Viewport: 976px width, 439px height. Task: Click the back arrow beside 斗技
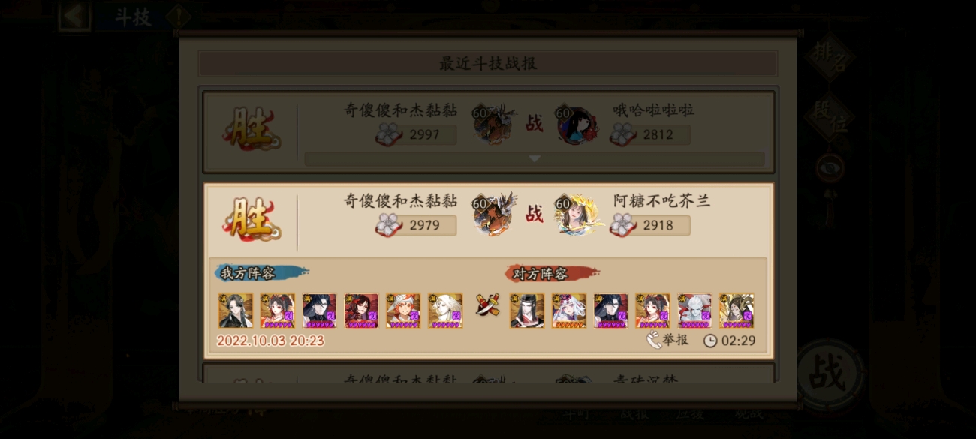coord(75,16)
